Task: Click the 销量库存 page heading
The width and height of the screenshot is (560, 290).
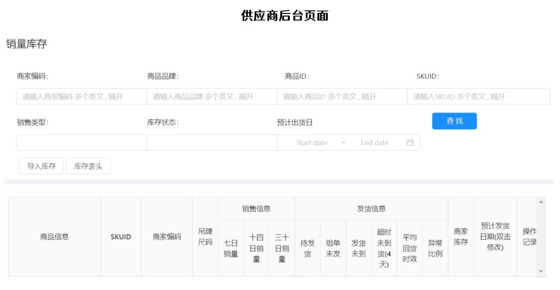Action: 26,44
